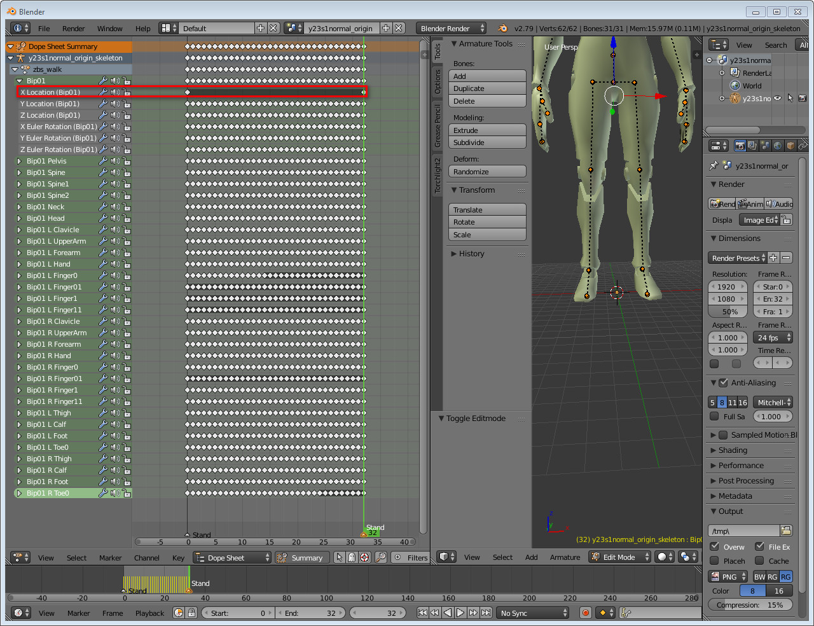Hide the armature with the outliner eye icon
The height and width of the screenshot is (626, 814).
[x=777, y=98]
